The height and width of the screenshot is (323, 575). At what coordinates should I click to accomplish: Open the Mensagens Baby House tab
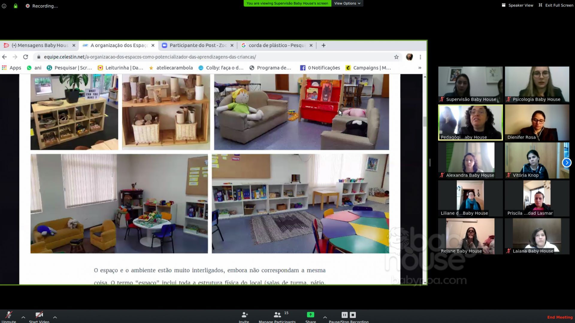point(39,45)
